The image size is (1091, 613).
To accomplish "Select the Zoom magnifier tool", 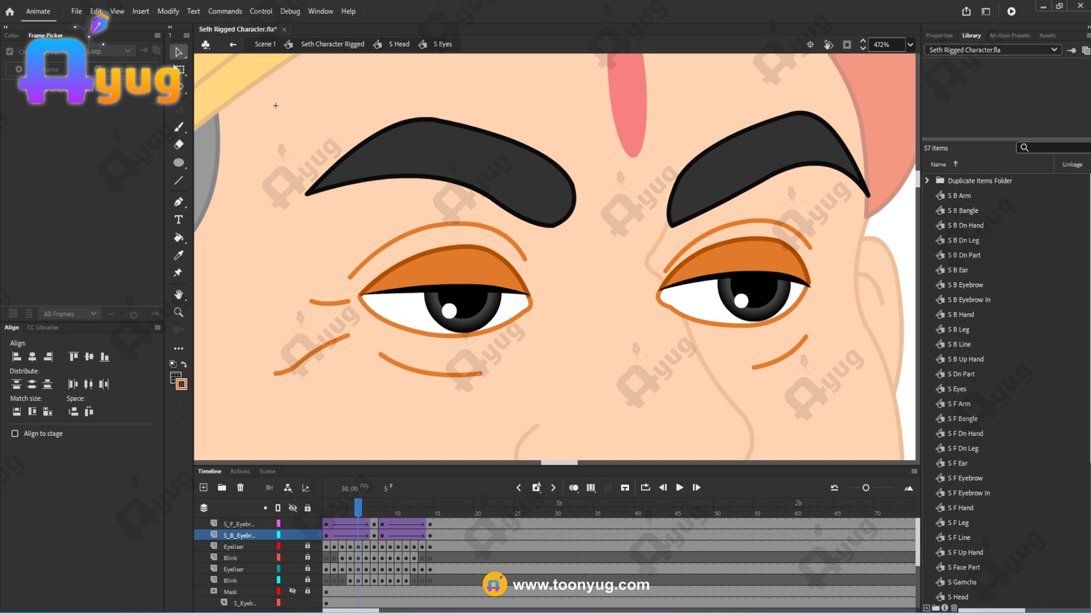I will 179,312.
